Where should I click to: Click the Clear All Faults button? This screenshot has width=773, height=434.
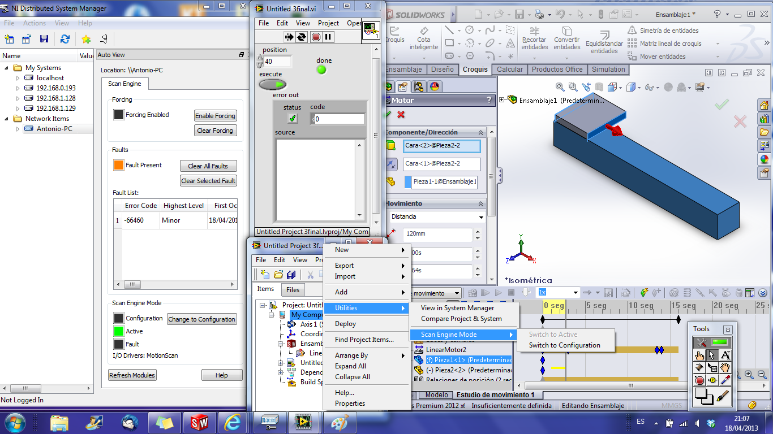pos(208,166)
